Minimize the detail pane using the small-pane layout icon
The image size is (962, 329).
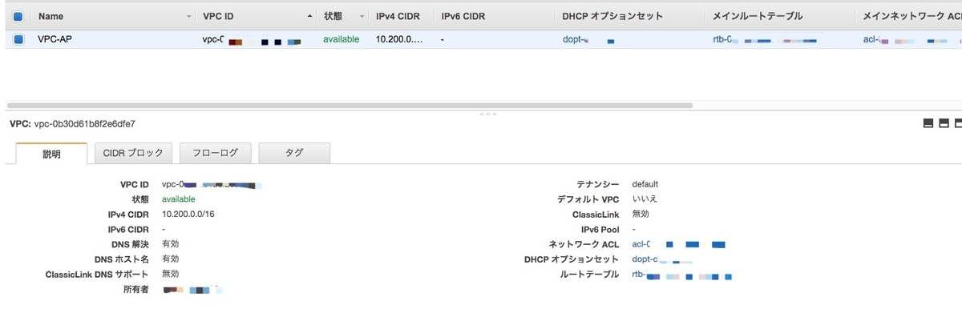pyautogui.click(x=928, y=123)
